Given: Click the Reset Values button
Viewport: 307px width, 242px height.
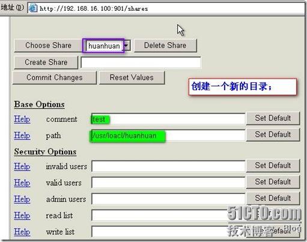Looking at the screenshot, I should pyautogui.click(x=132, y=77).
